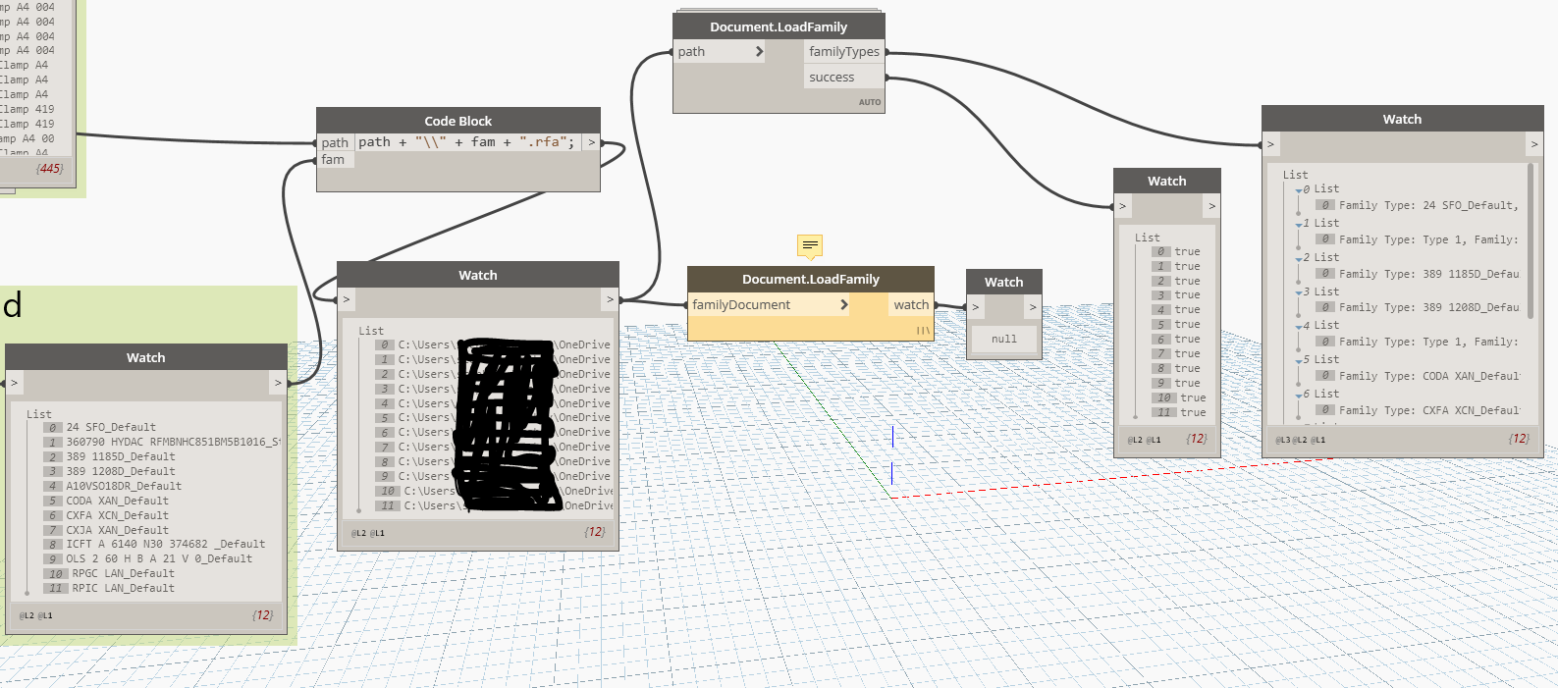
Task: Select '389 1208D_Default' in bottom-left Watch list
Action: (x=121, y=471)
